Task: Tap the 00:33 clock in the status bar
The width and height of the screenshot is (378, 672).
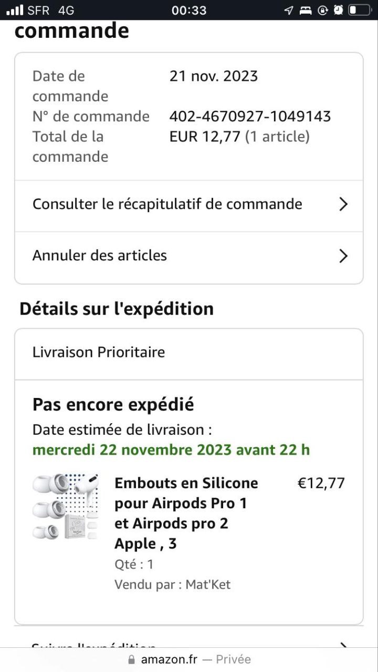Action: pos(188,10)
